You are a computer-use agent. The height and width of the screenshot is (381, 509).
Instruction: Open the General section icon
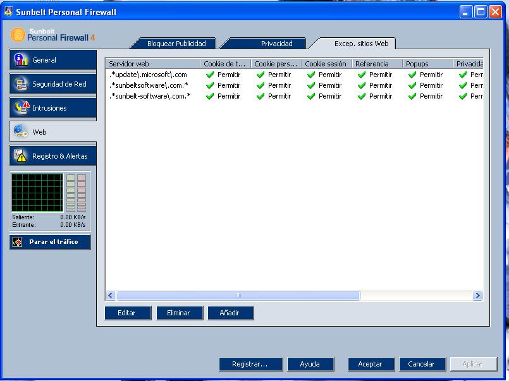[x=21, y=59]
